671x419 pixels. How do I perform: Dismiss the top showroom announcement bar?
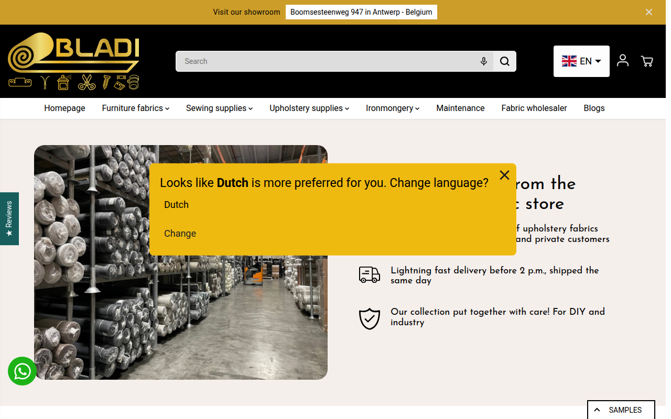649,12
